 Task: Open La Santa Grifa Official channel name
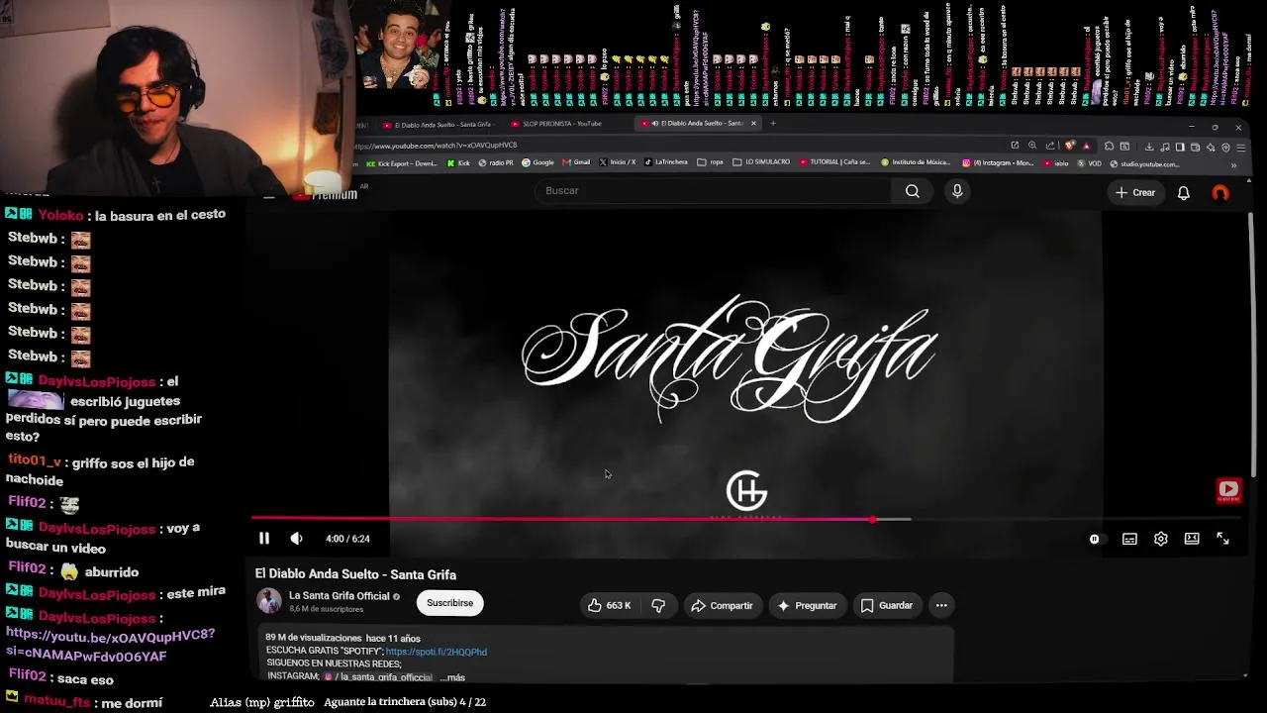coord(339,596)
